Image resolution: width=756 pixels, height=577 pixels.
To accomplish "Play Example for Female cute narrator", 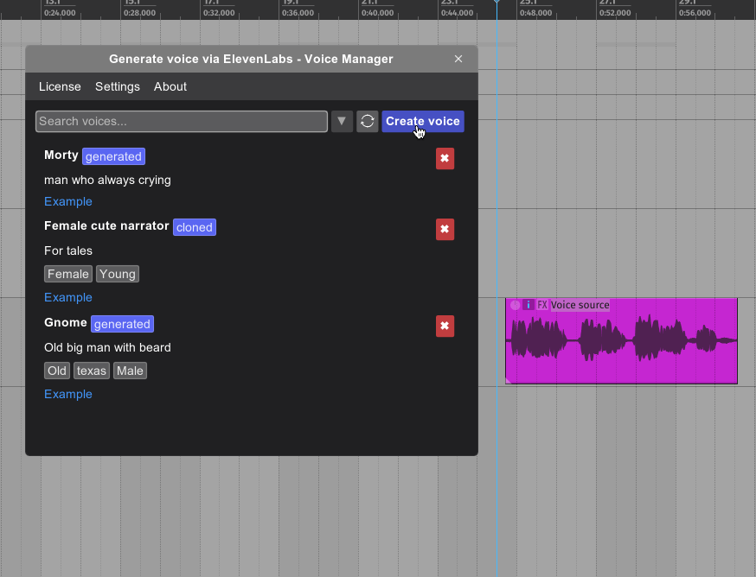I will (68, 297).
